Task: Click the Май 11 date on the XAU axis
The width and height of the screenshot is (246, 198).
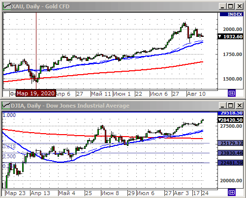Action: pos(101,94)
